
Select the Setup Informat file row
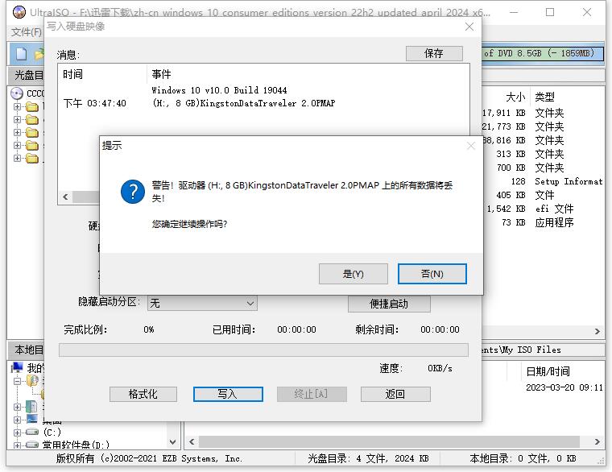(543, 181)
